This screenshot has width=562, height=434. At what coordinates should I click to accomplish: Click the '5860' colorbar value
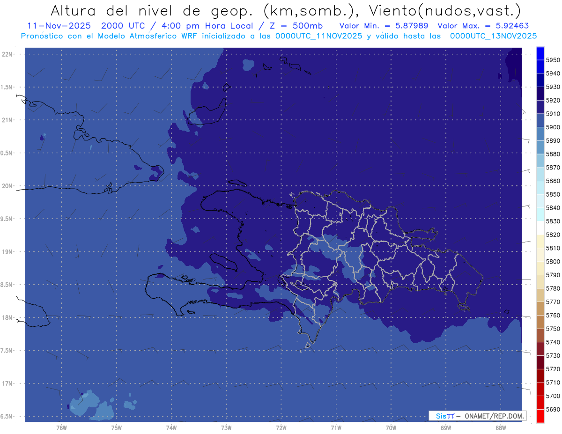553,181
